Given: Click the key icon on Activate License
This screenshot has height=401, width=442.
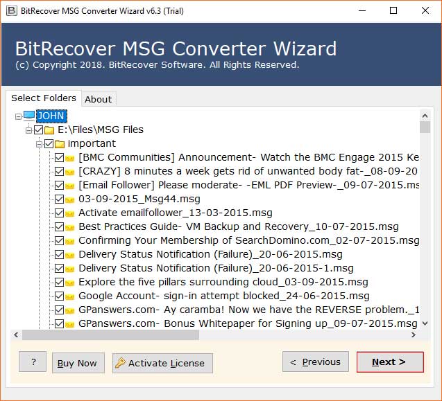Looking at the screenshot, I should [120, 363].
